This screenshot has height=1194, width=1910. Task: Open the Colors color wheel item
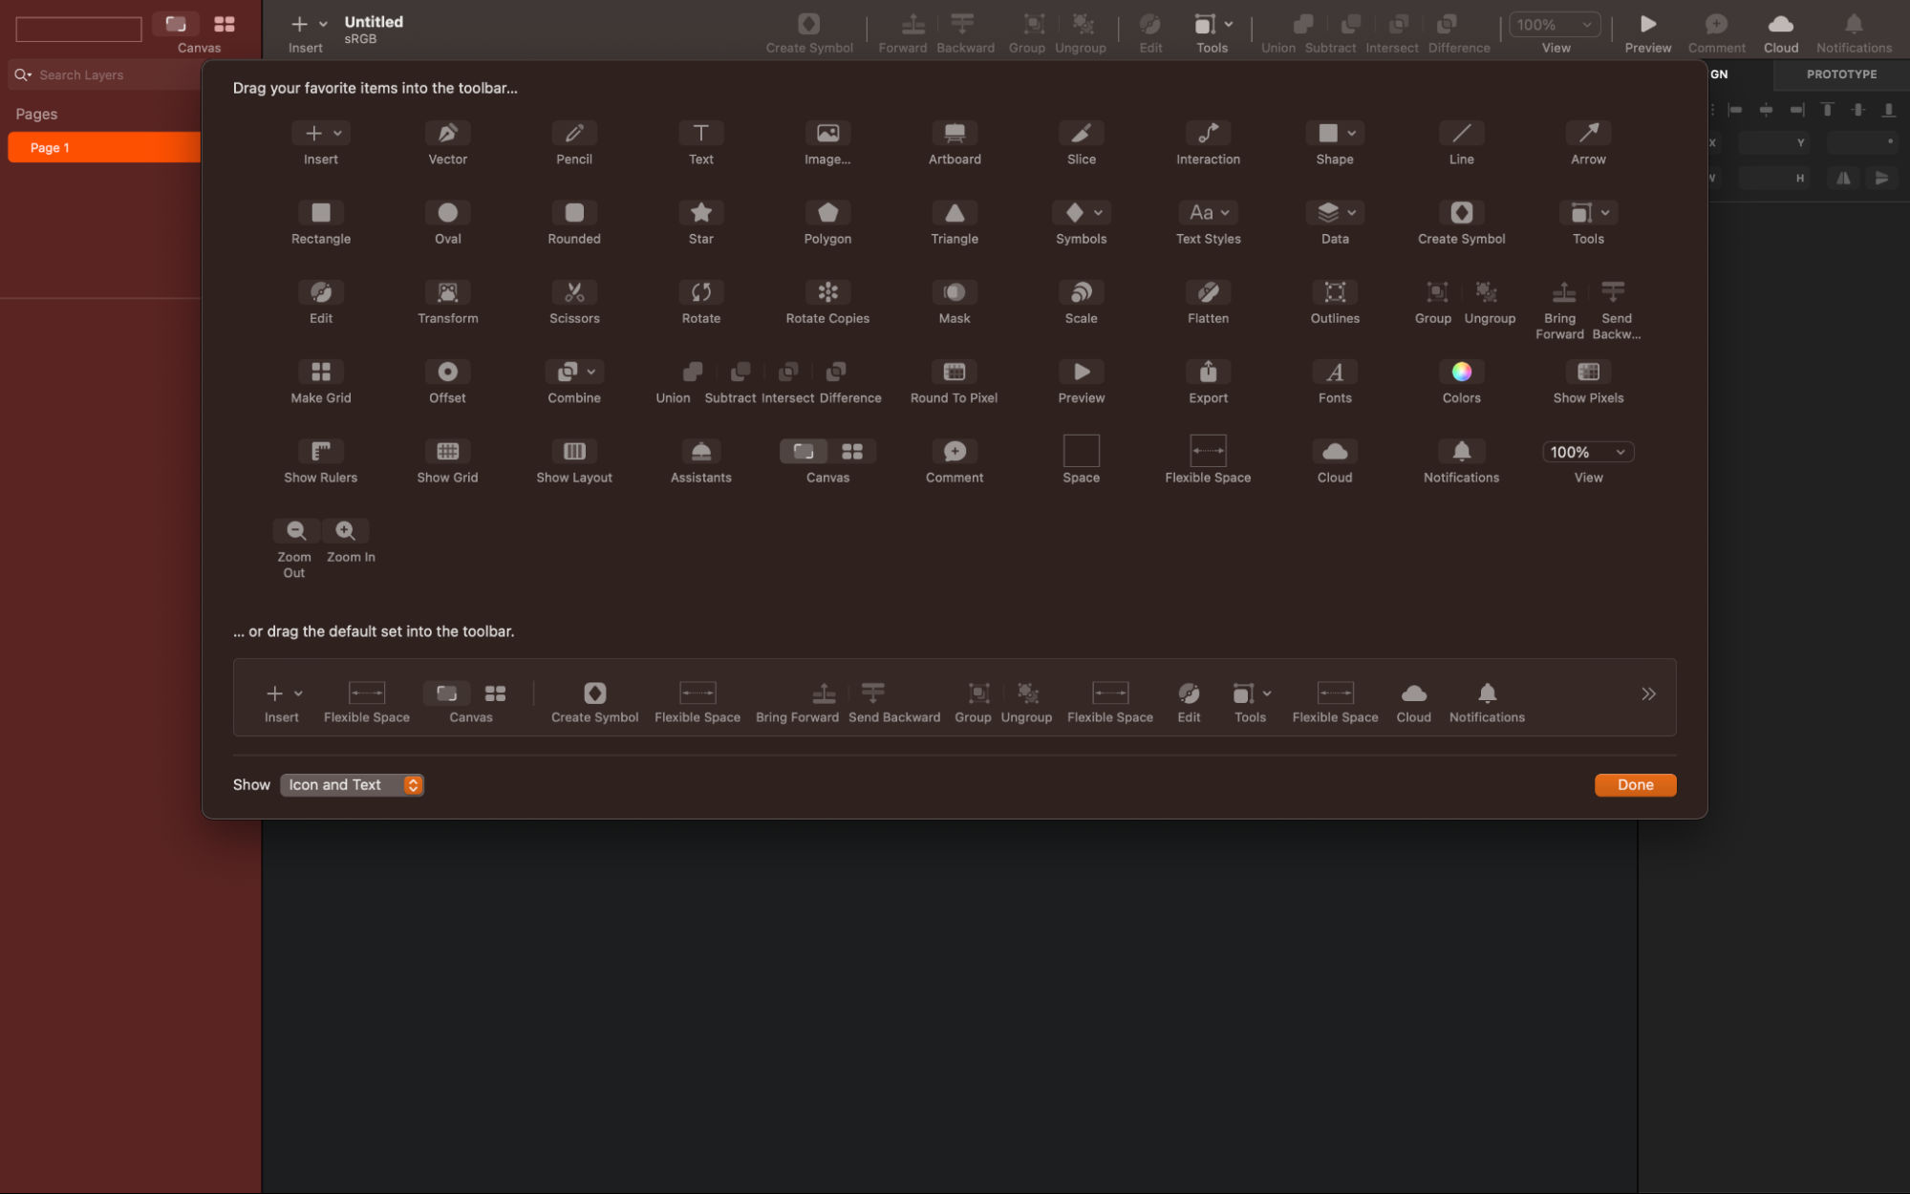pyautogui.click(x=1461, y=371)
